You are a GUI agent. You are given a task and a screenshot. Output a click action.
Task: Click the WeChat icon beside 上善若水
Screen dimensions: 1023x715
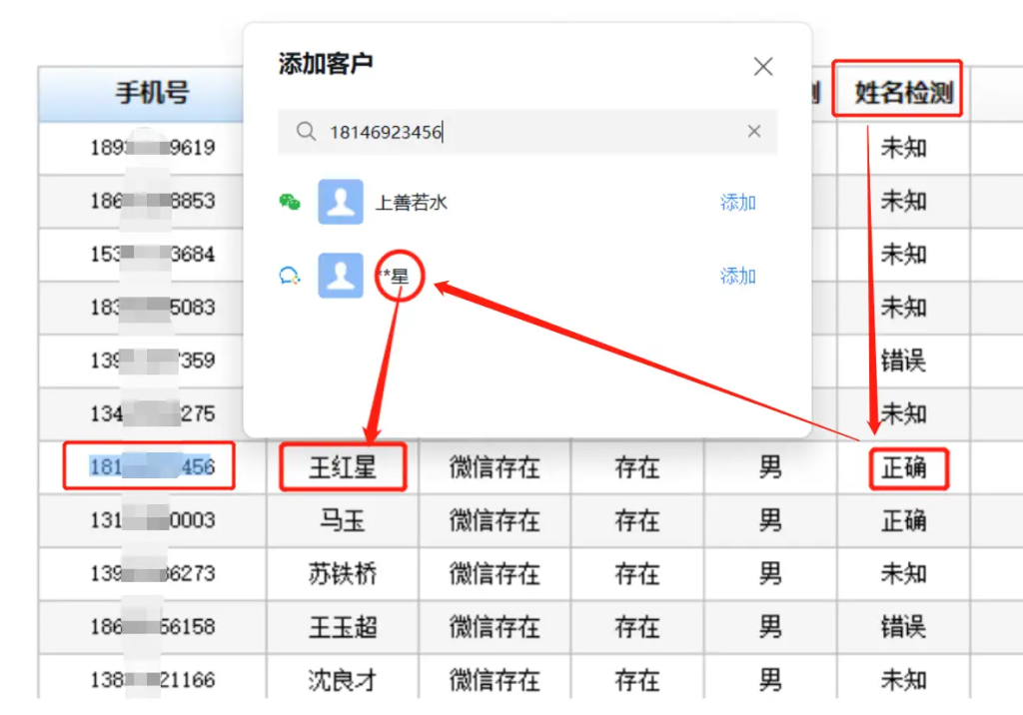click(x=290, y=202)
